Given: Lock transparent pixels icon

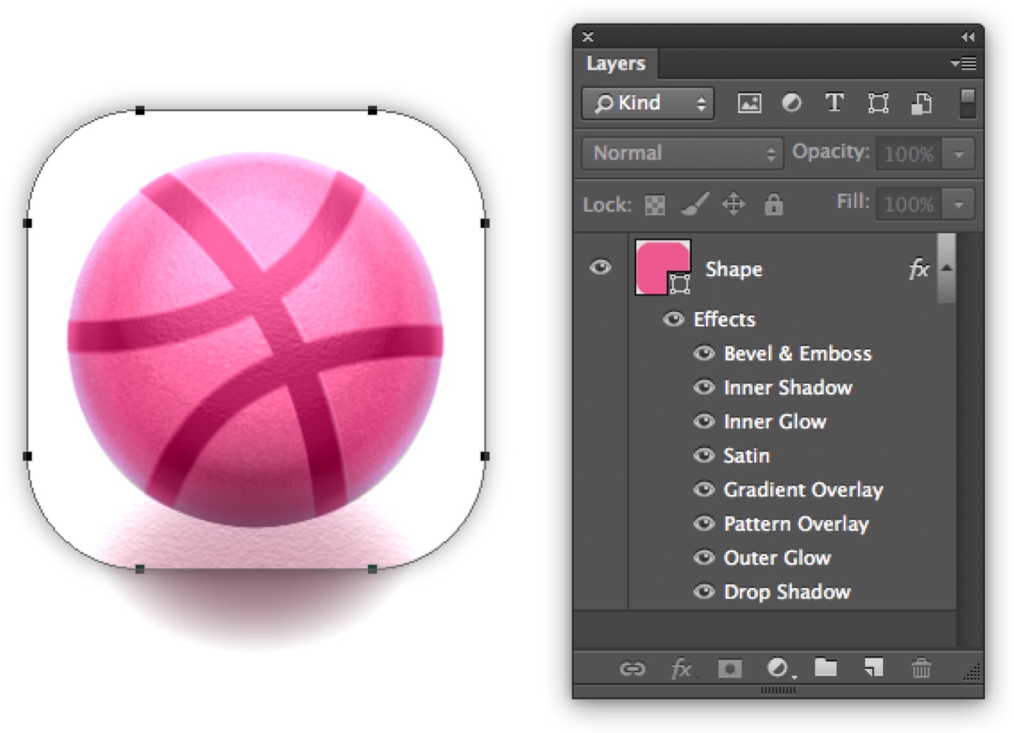Looking at the screenshot, I should [x=655, y=204].
